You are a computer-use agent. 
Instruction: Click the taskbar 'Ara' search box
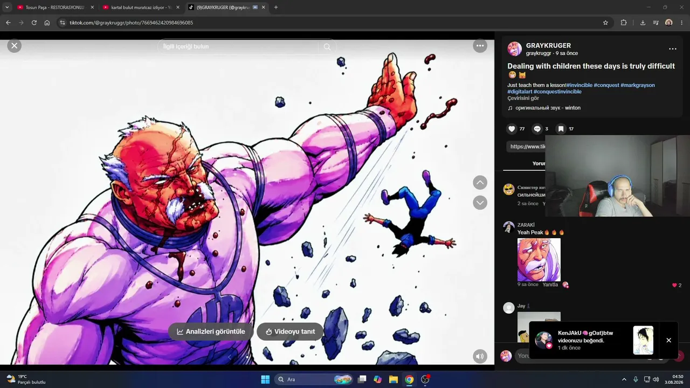[314, 379]
